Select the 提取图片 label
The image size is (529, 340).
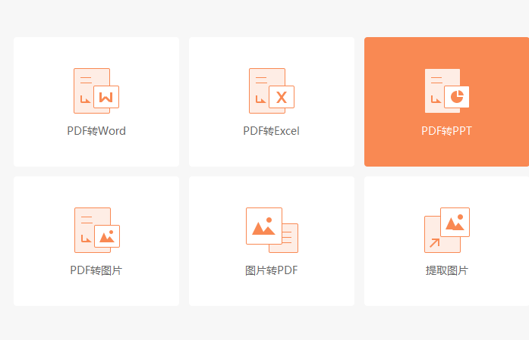447,270
